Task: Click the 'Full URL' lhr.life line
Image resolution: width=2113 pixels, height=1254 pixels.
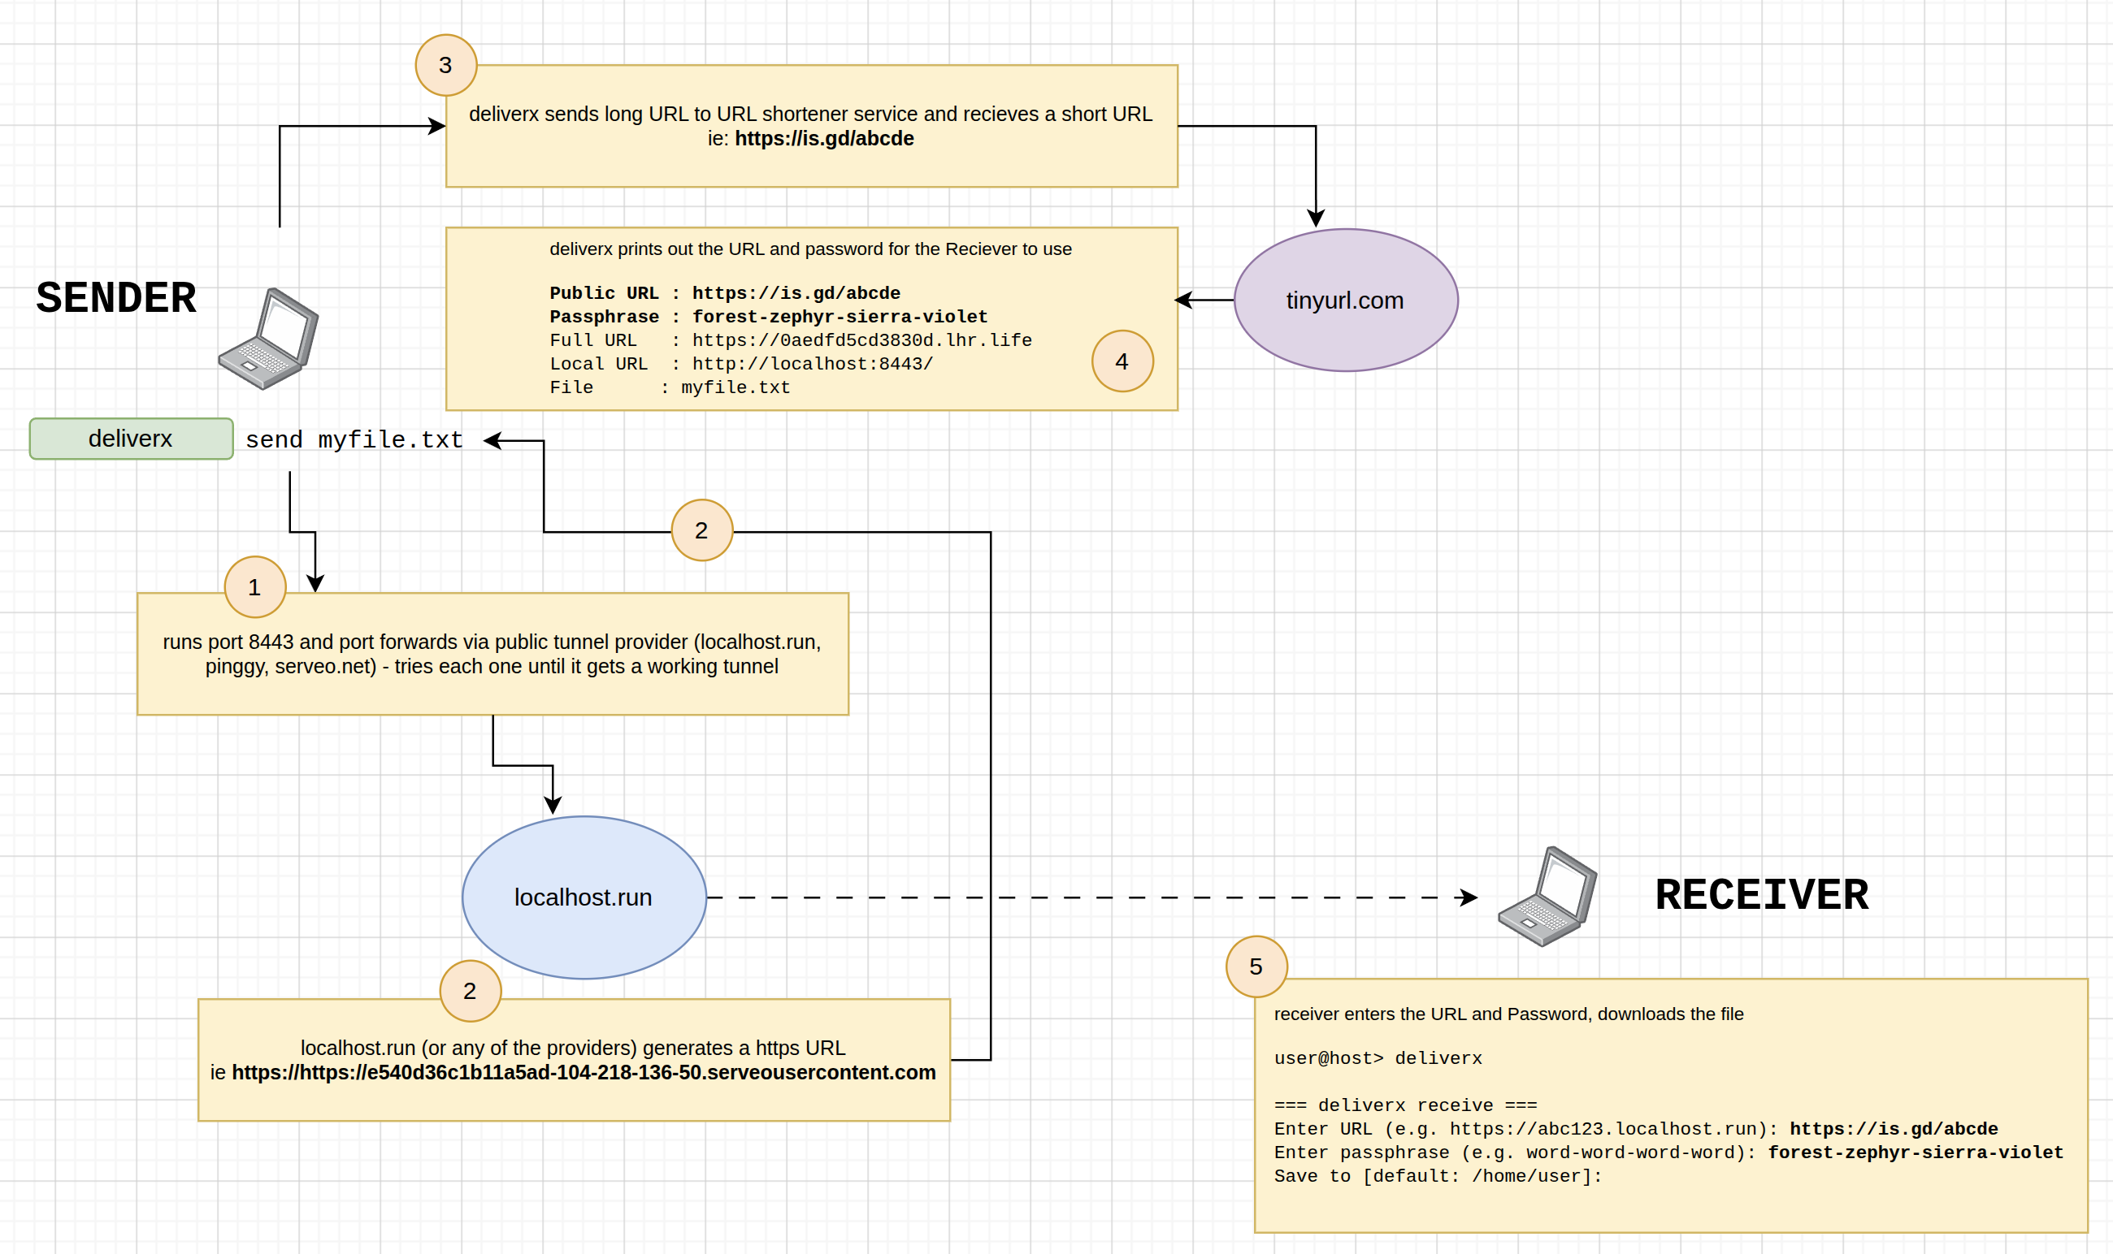Action: click(x=791, y=340)
